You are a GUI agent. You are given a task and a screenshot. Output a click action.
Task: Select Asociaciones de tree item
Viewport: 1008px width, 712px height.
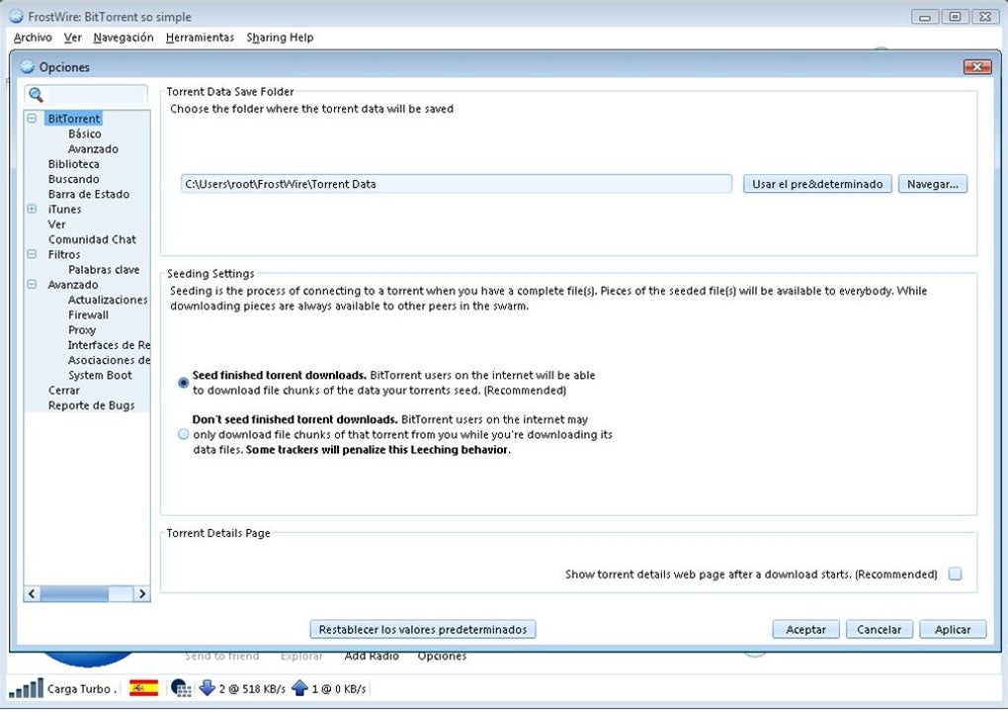pos(109,360)
